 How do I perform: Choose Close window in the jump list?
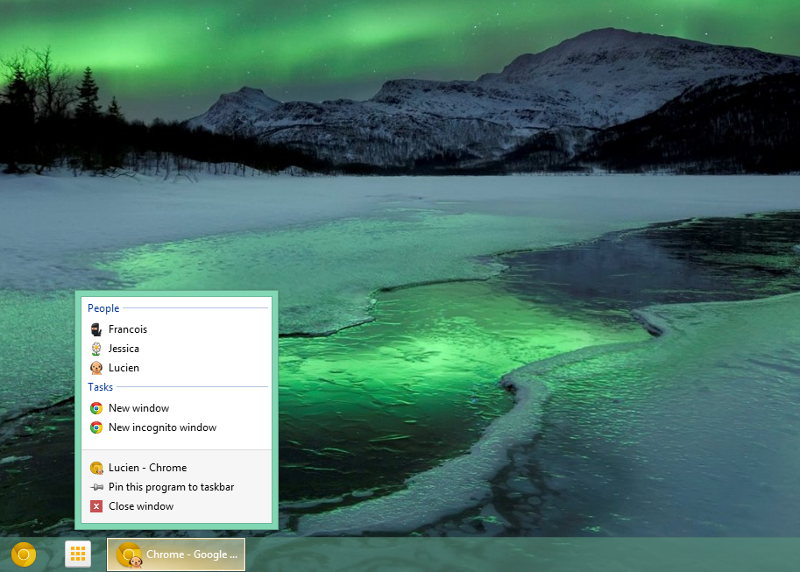[141, 506]
